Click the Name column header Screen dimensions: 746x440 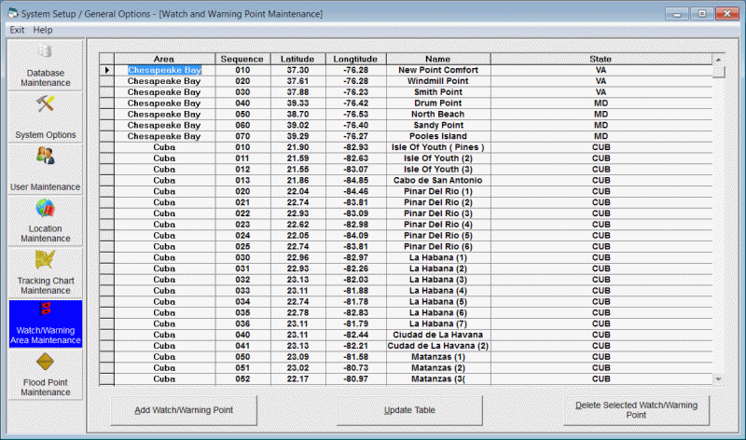438,59
